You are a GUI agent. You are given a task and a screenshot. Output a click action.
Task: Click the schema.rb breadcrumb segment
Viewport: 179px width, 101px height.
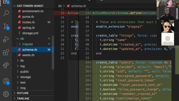(x=78, y=6)
